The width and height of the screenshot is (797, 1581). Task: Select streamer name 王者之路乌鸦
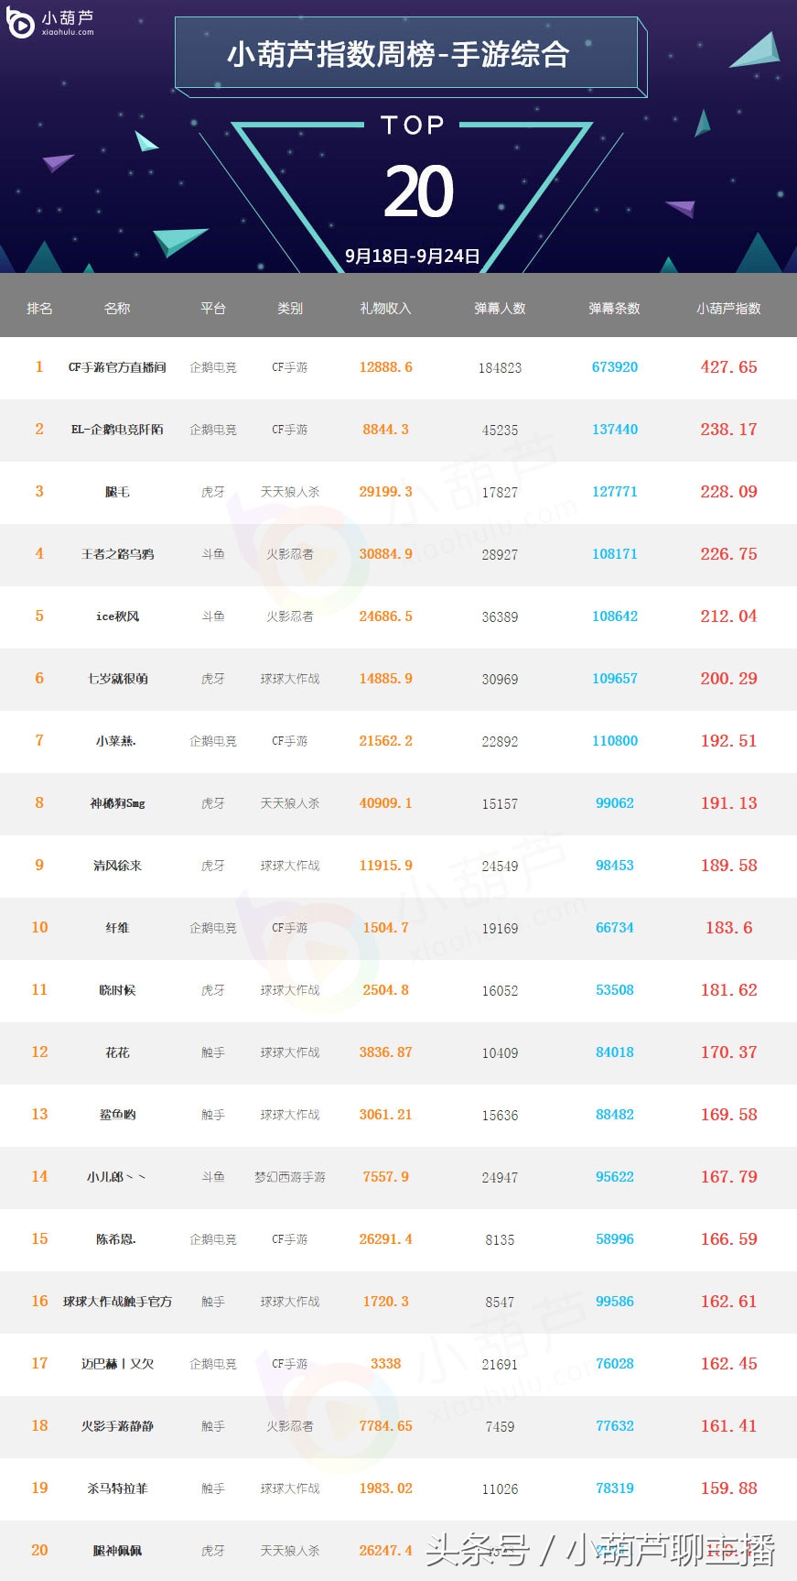(117, 554)
